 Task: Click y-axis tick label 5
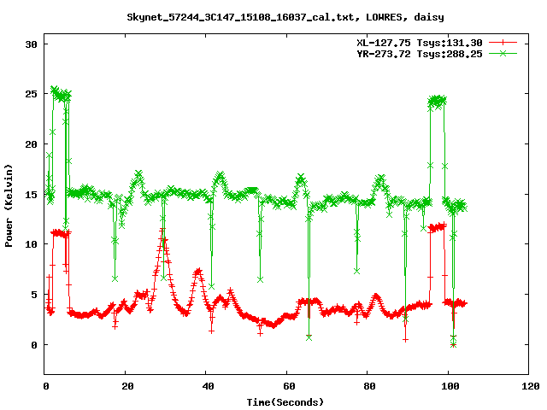click(34, 295)
